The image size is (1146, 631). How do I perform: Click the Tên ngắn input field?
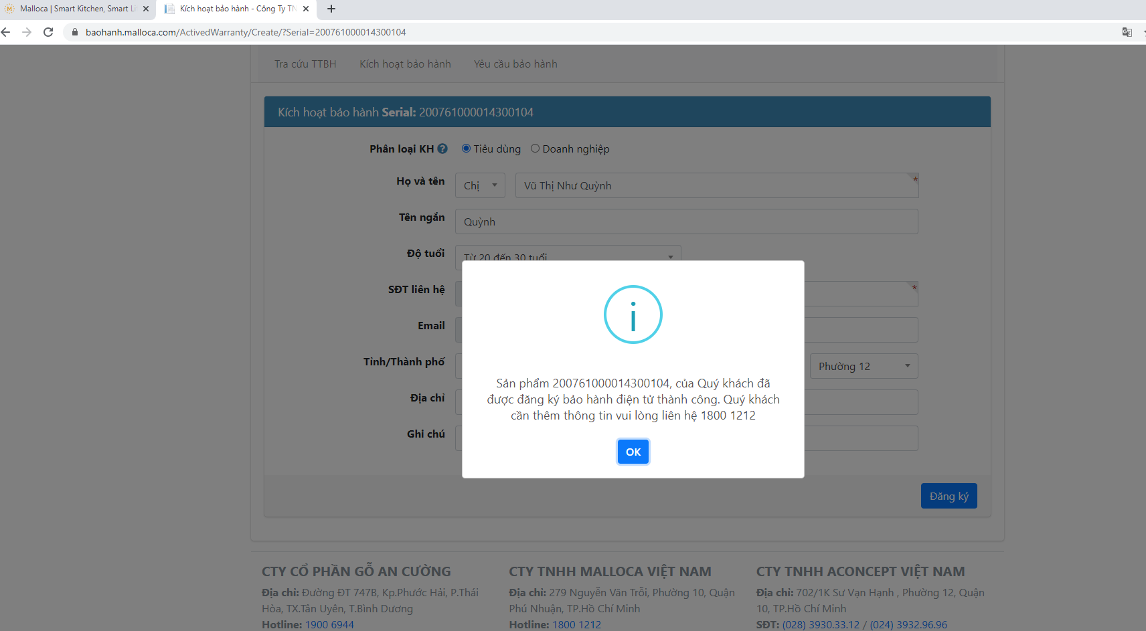click(x=686, y=221)
